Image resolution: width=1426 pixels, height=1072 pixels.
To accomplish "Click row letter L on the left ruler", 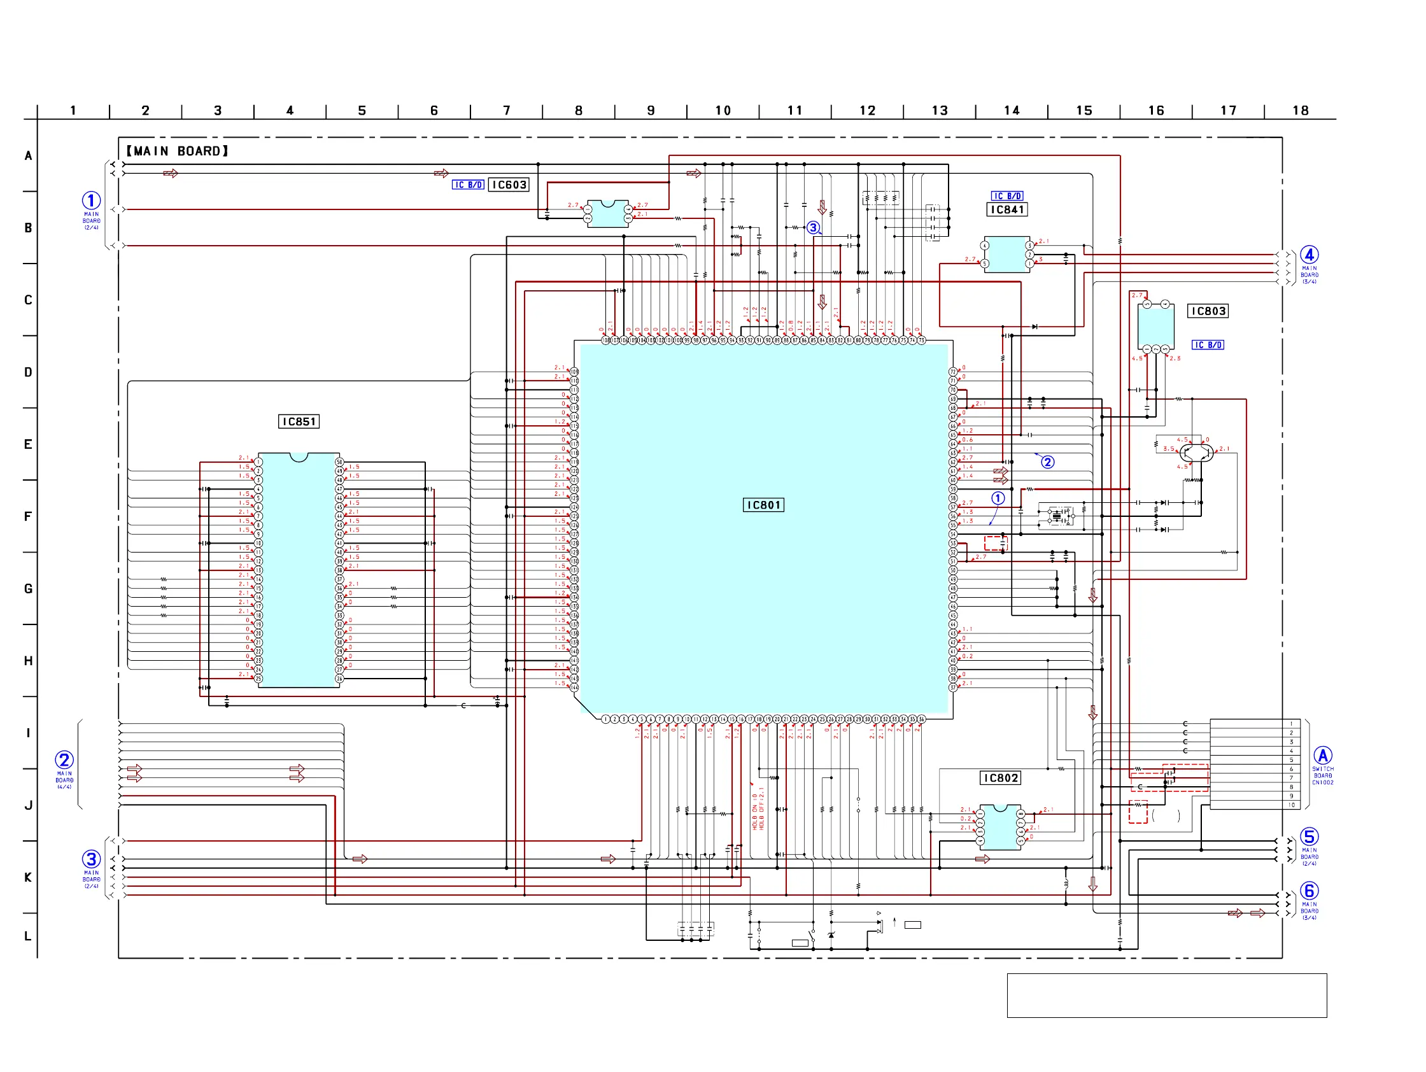I will 28,936.
